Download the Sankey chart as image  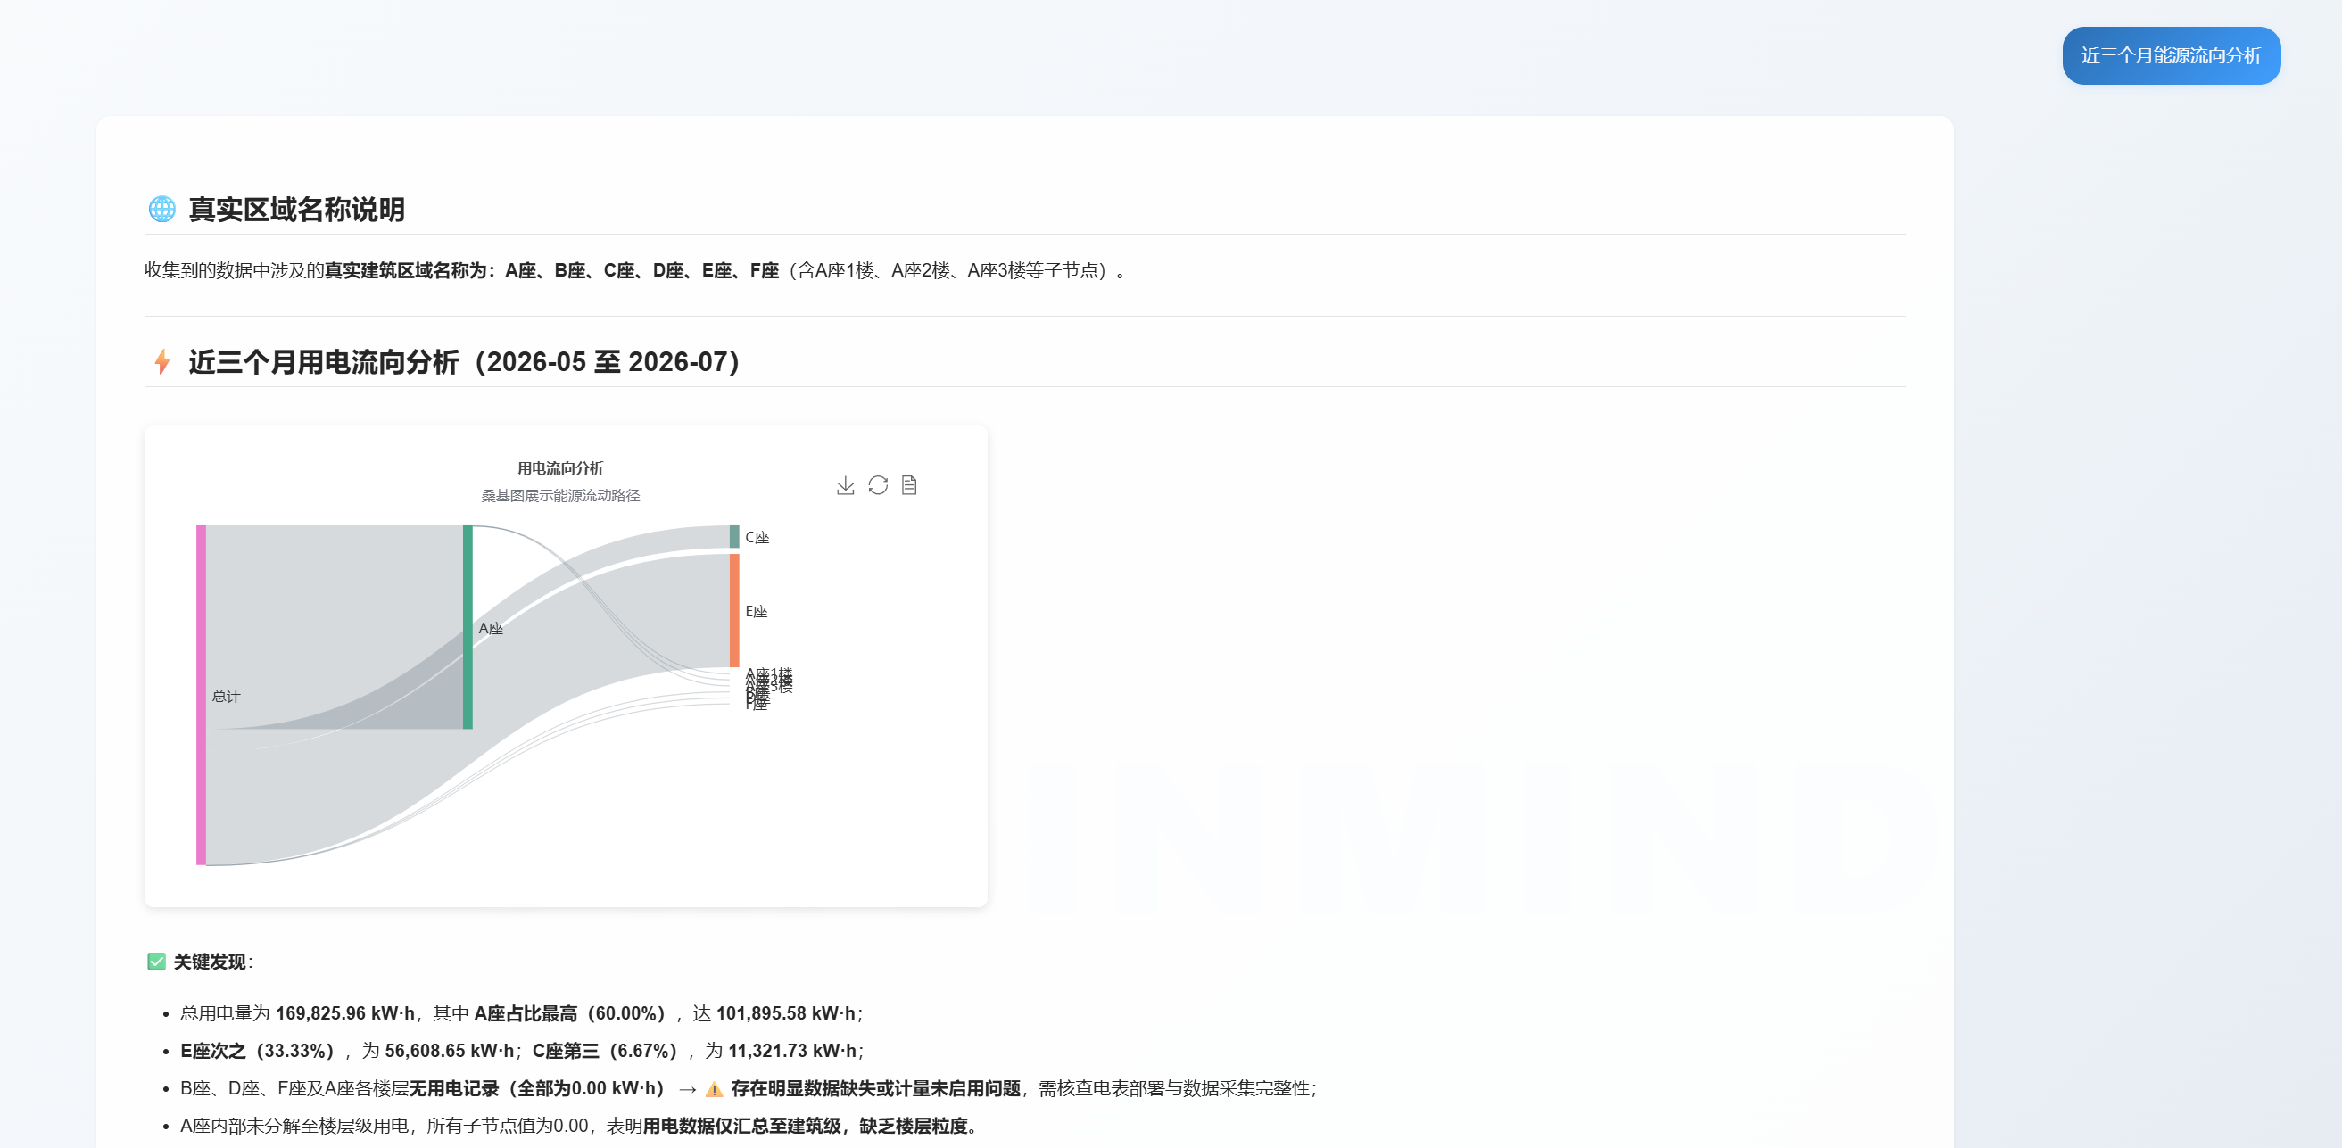(845, 485)
